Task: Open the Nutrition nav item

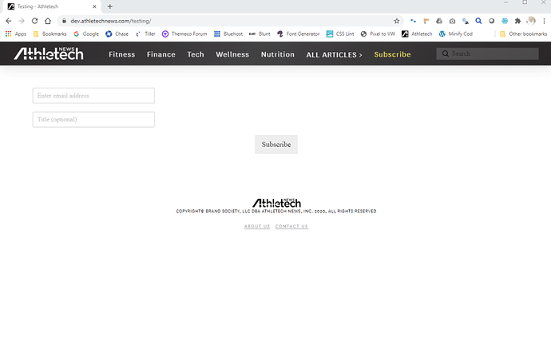Action: tap(278, 54)
